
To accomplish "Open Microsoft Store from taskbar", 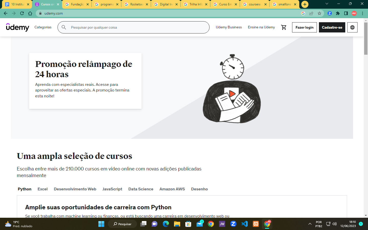I will (x=188, y=224).
